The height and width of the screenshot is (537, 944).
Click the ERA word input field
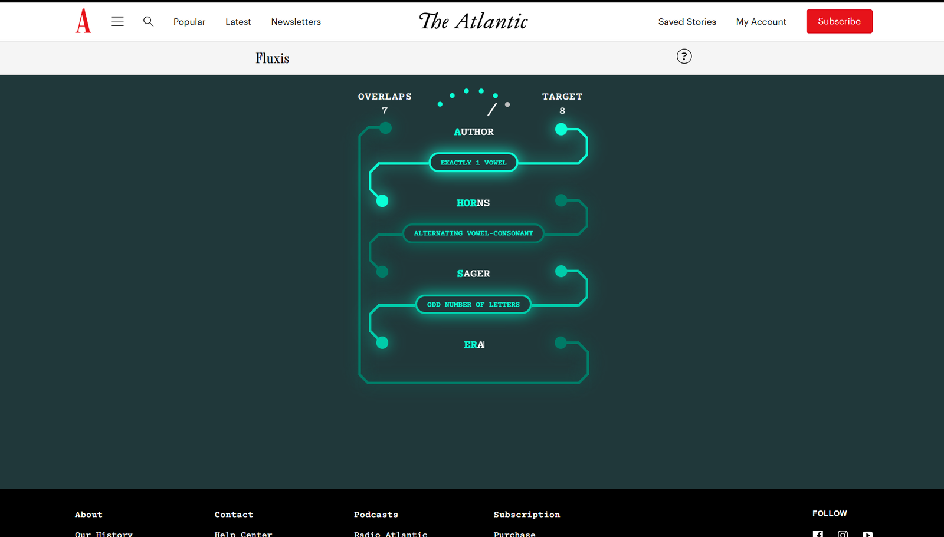(x=474, y=345)
